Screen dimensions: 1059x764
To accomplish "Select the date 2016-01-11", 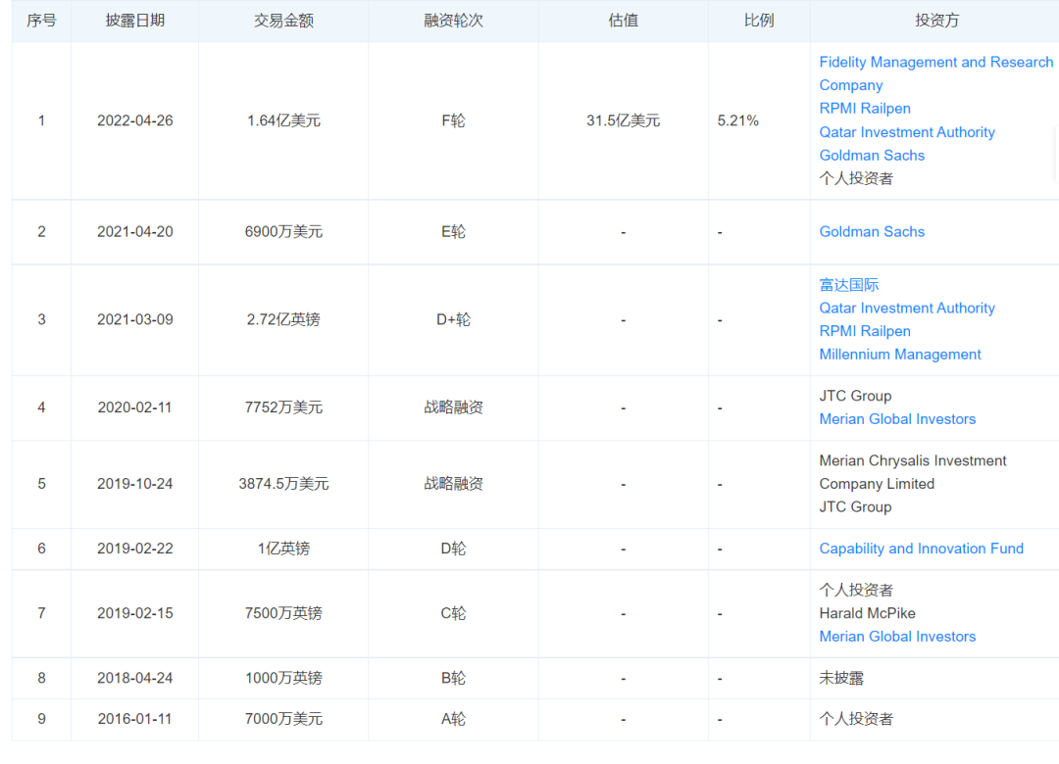I will (x=135, y=720).
